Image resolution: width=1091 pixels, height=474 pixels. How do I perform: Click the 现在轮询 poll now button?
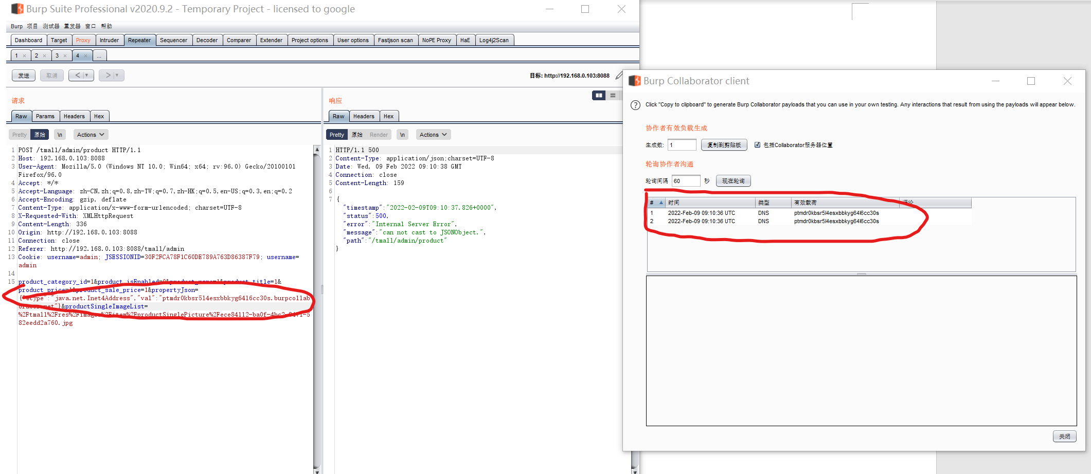point(733,181)
